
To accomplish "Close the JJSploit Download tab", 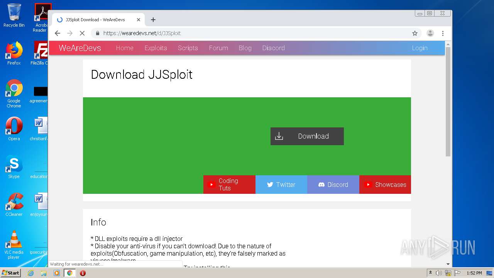I will [139, 20].
